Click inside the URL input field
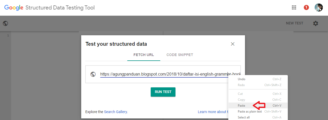The image size is (328, 120). coord(162,74)
